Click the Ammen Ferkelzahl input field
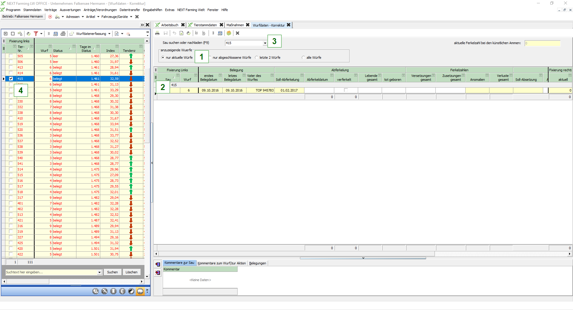 pyautogui.click(x=542, y=43)
